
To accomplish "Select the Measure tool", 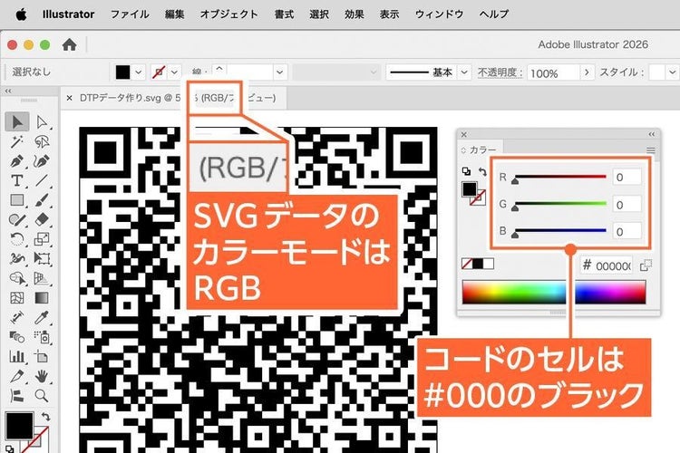I will [17, 317].
